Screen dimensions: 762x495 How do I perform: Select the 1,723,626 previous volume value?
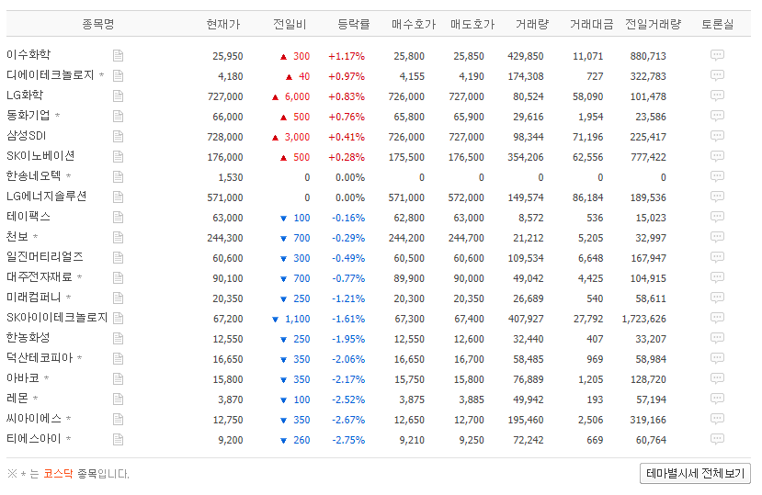click(x=644, y=320)
